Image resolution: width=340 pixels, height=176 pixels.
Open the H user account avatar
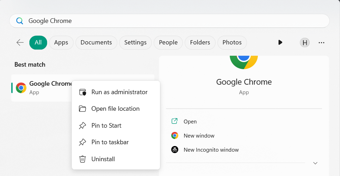pos(305,43)
